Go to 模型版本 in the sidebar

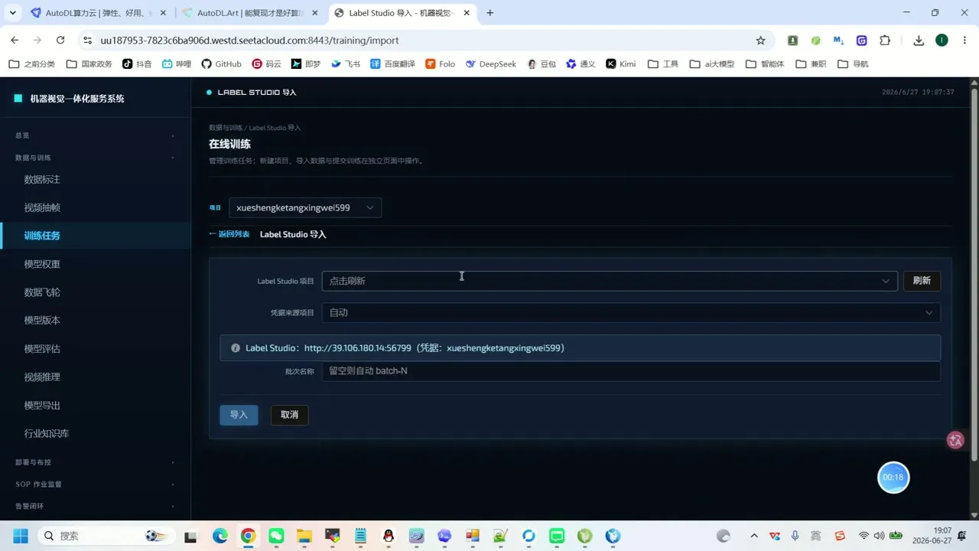pyautogui.click(x=42, y=321)
